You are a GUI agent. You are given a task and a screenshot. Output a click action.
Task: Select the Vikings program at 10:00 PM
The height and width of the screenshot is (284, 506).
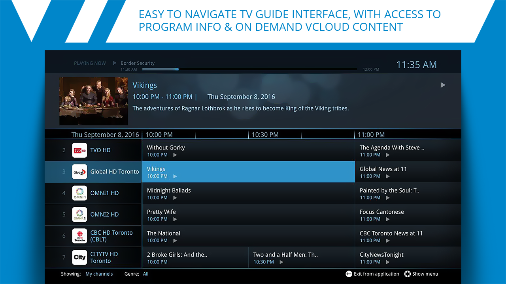point(248,172)
